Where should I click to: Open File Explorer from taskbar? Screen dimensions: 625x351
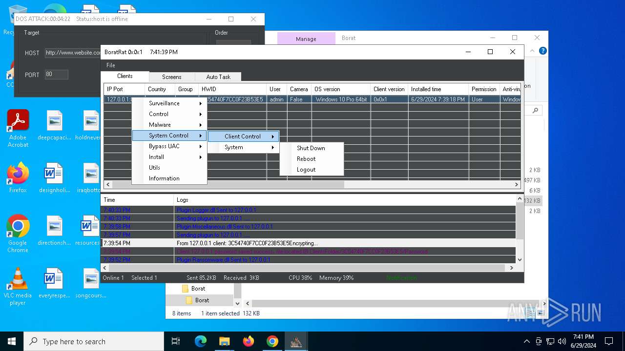point(224,341)
